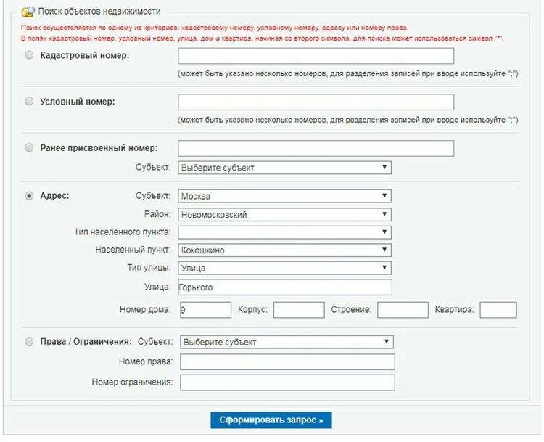Open Субъект dropdown in Права / Ограничения
The height and width of the screenshot is (442, 544).
286,342
